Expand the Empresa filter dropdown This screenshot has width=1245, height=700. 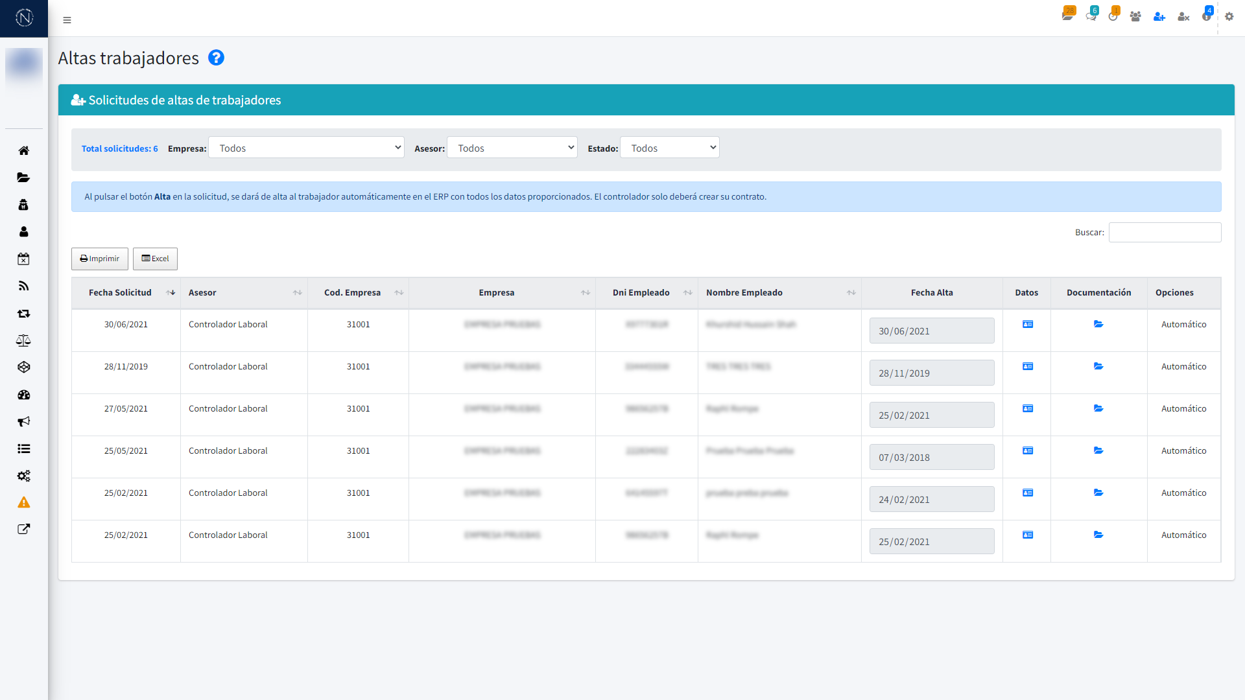[306, 148]
